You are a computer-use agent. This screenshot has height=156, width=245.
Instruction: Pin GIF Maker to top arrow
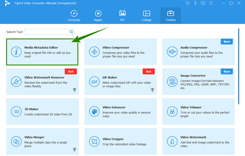(152, 90)
